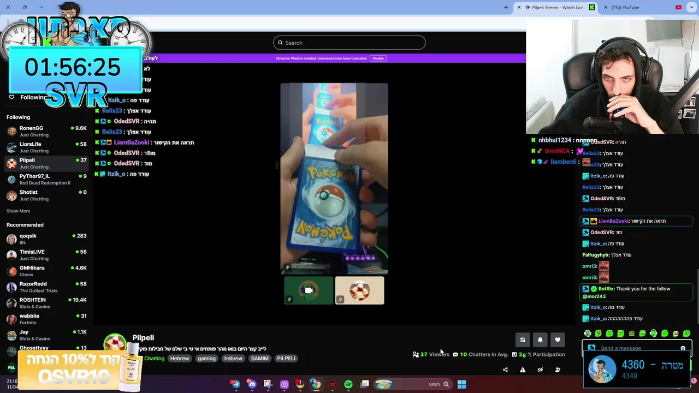Click the 37 Viewers count

pyautogui.click(x=431, y=354)
